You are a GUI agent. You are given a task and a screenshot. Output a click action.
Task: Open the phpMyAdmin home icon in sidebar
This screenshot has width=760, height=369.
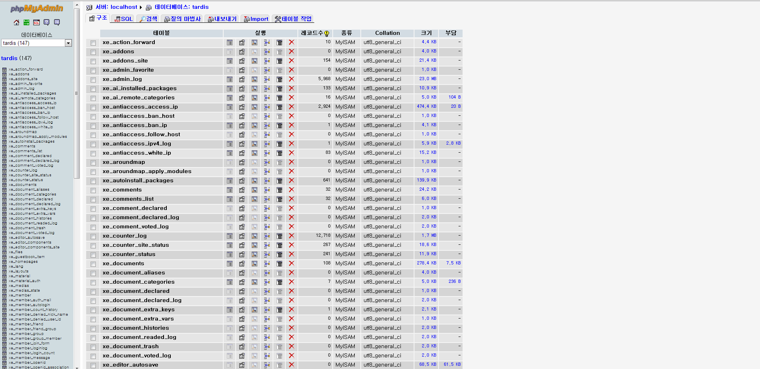click(16, 22)
